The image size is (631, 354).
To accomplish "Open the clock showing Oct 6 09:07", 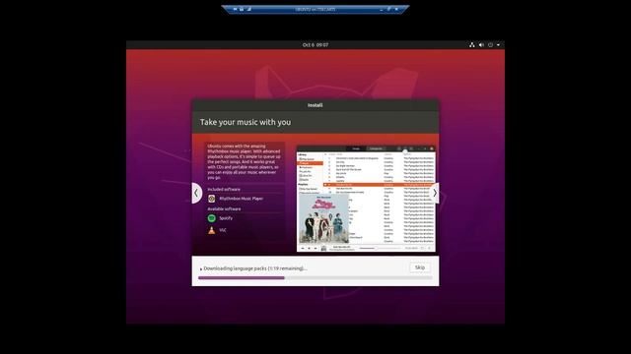I will (x=315, y=45).
